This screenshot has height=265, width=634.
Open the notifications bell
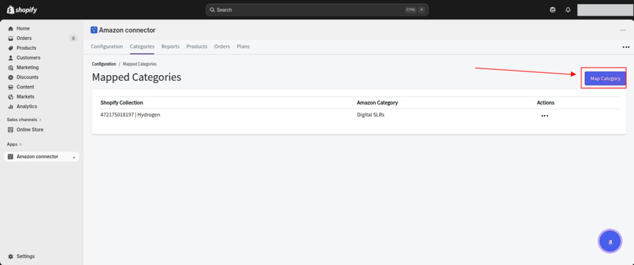568,10
